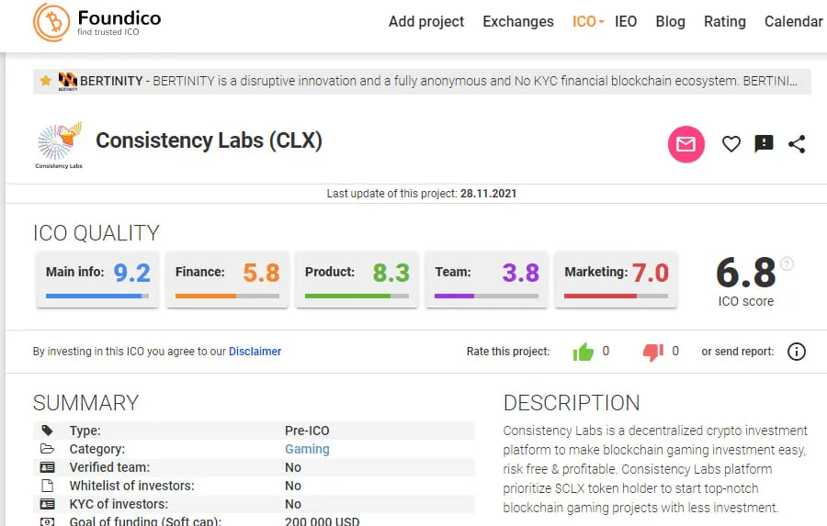Click the last update date 28.11.2021
This screenshot has width=827, height=526.
(x=489, y=194)
